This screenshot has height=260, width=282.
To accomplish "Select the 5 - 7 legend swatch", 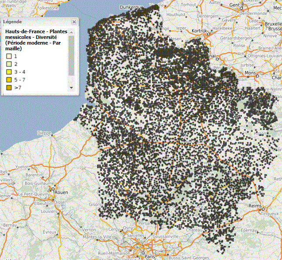I will pyautogui.click(x=8, y=80).
